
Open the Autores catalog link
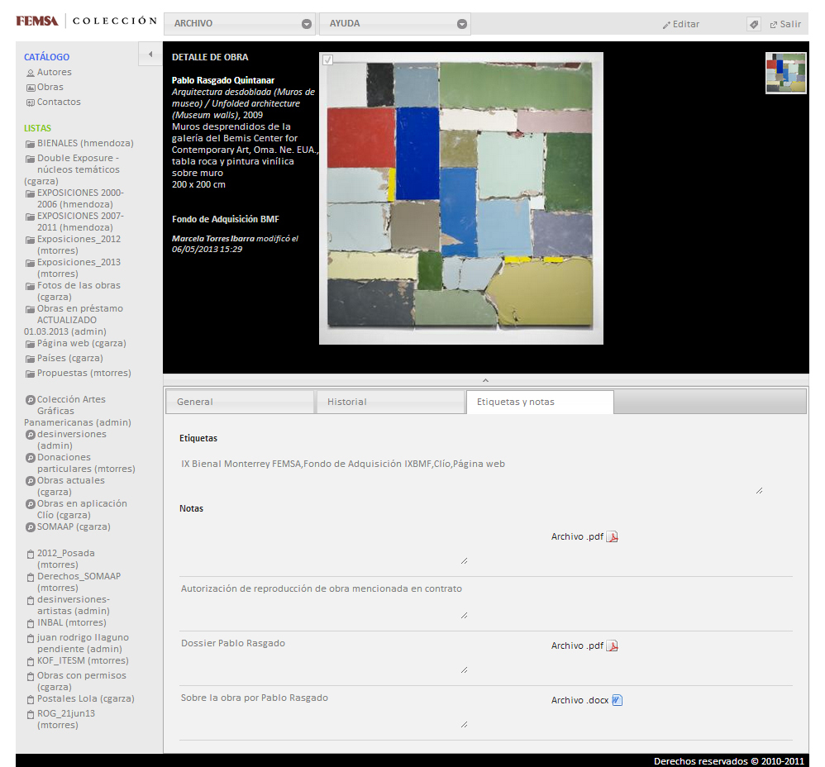(x=55, y=72)
